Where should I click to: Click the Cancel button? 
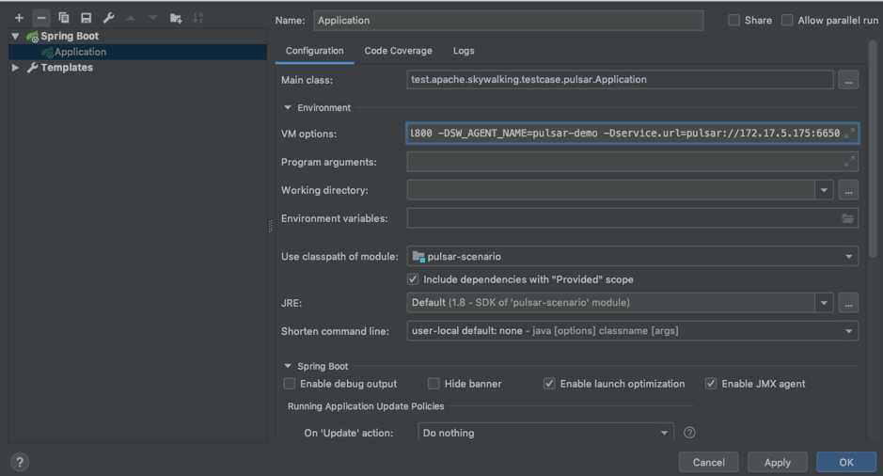pos(708,463)
